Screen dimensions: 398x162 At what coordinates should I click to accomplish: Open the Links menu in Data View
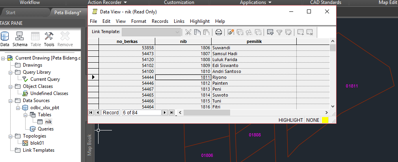(x=179, y=21)
